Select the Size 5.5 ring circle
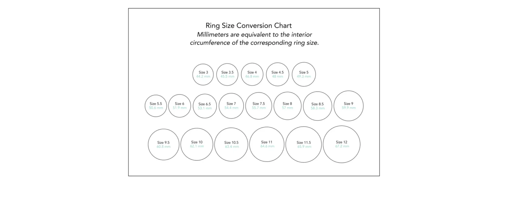This screenshot has width=508, height=207. (156, 106)
